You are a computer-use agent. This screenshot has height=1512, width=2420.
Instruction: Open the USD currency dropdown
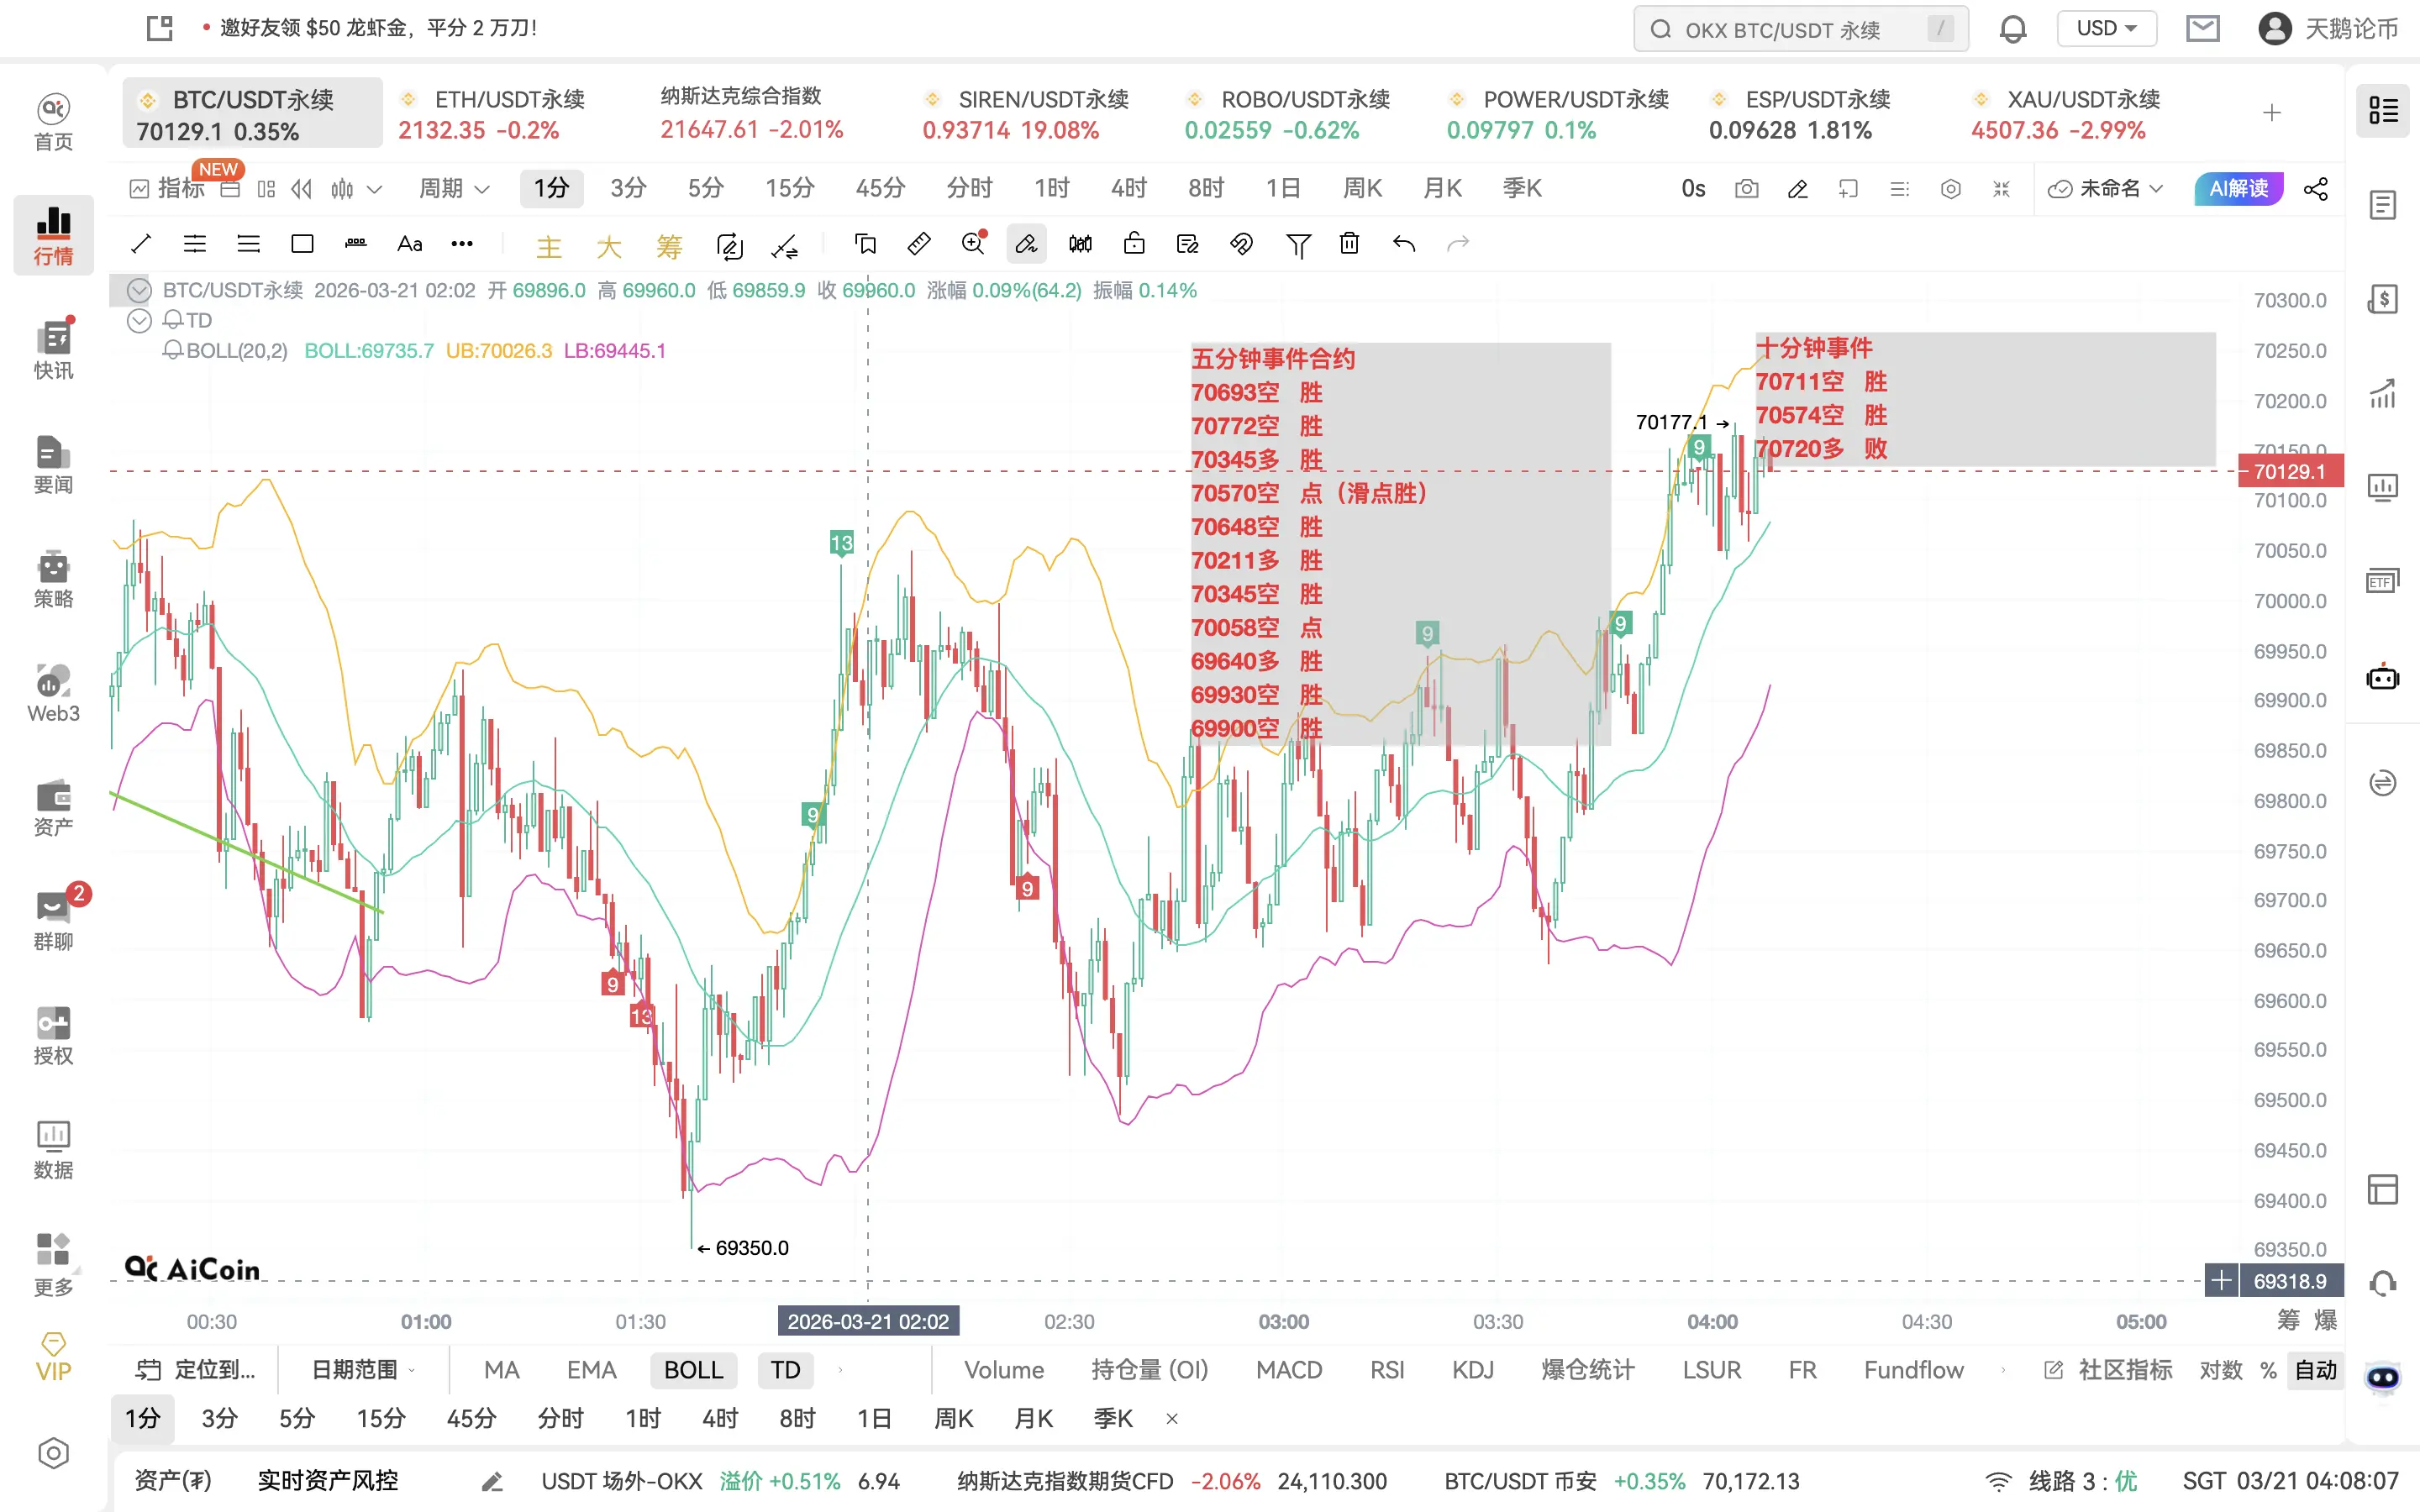click(2106, 28)
